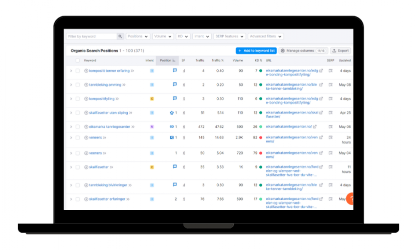The width and height of the screenshot is (417, 250).
Task: Click red KD dot for veneers
Action: point(261,137)
